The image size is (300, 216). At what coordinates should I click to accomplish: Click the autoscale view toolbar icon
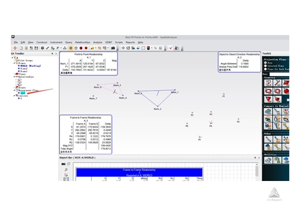coord(123,48)
